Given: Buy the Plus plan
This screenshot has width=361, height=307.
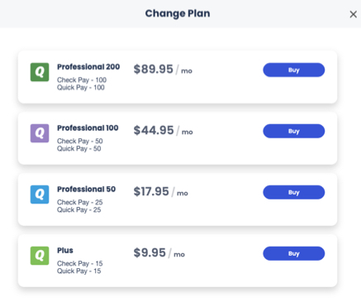Looking at the screenshot, I should [294, 253].
